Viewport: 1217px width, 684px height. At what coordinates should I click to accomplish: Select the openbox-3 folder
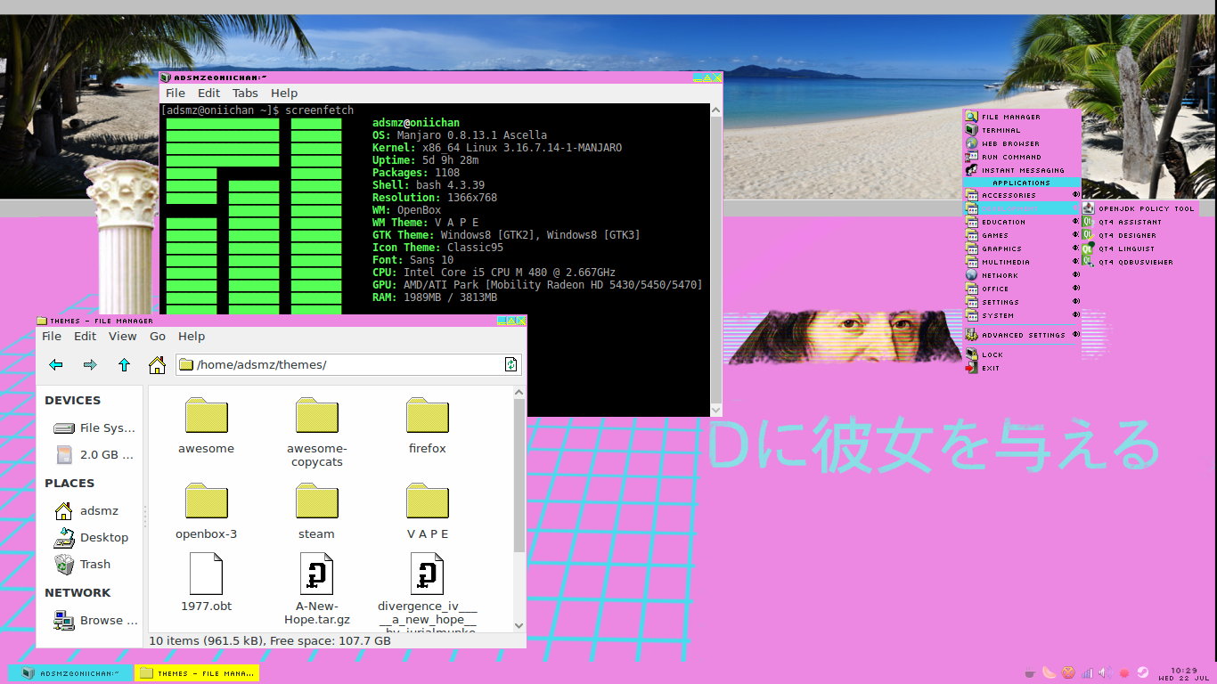(206, 512)
